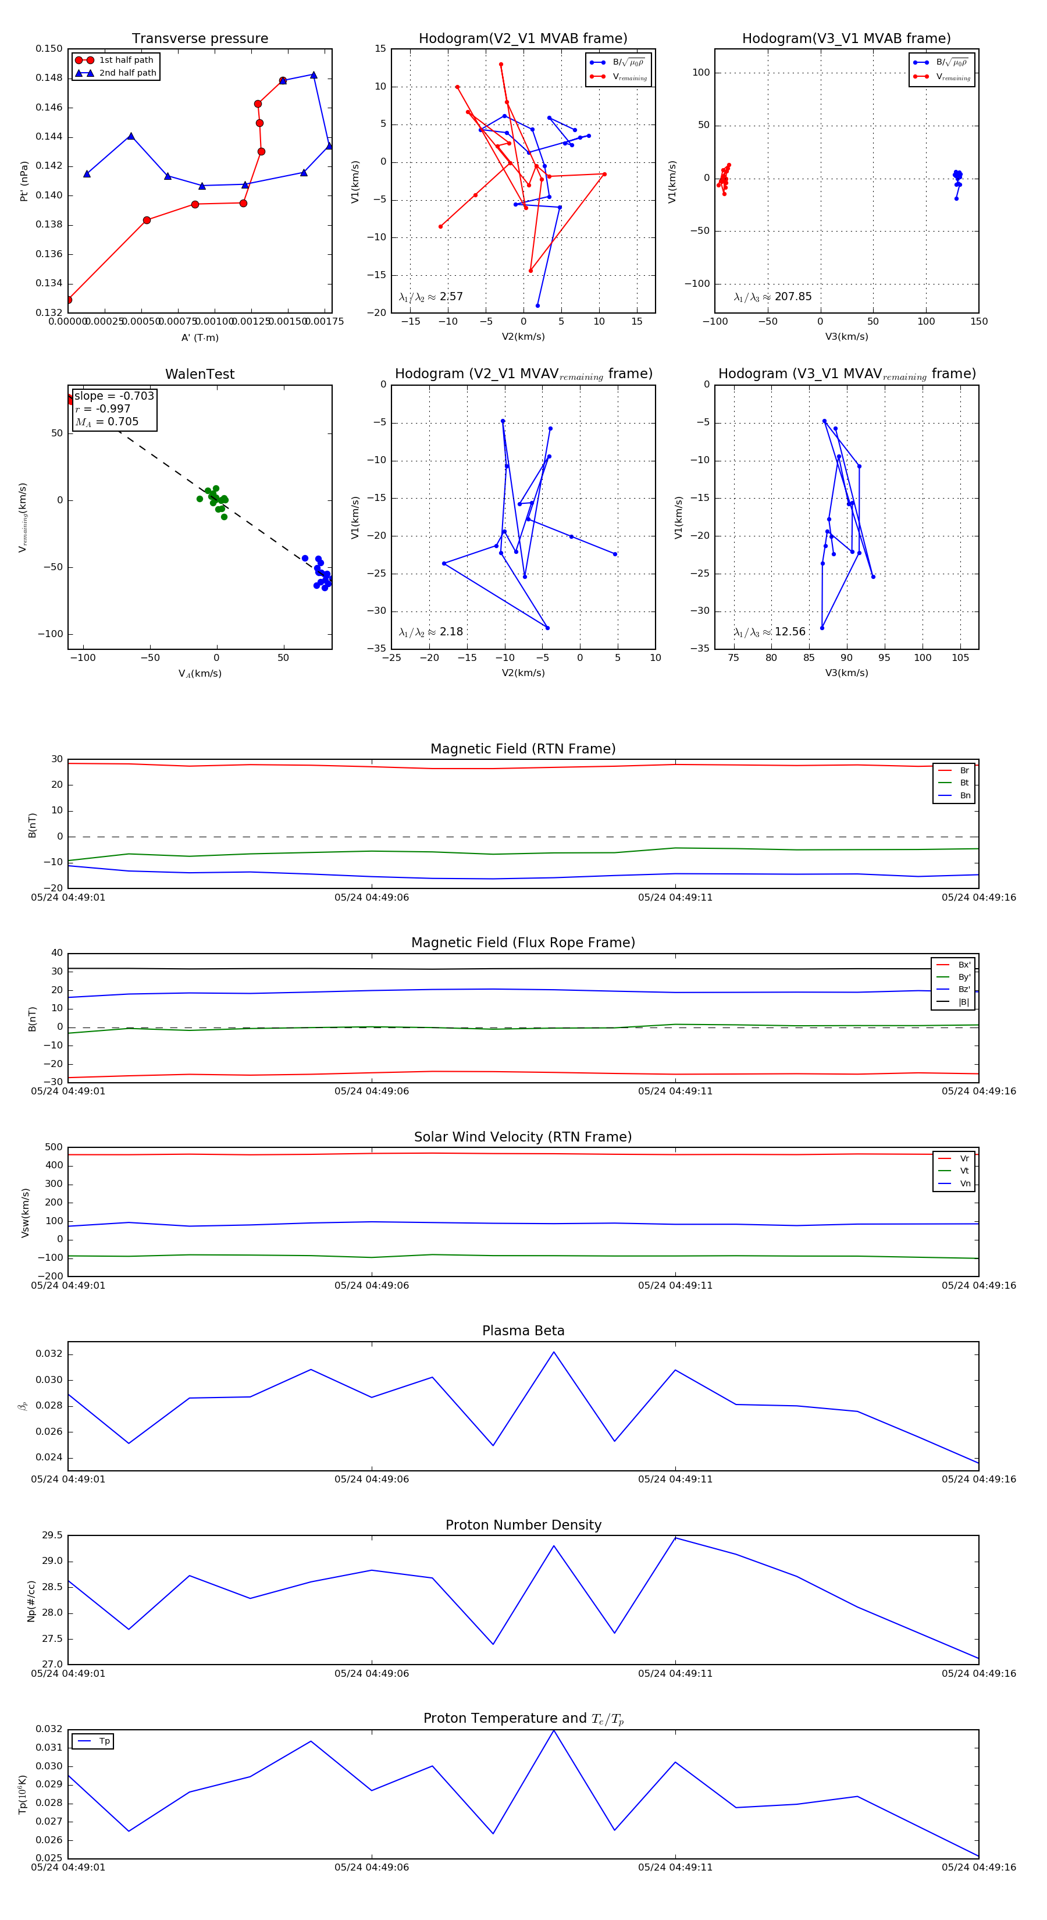
Task: Click the 'Transverse pressure' plot title
Action: tap(200, 39)
